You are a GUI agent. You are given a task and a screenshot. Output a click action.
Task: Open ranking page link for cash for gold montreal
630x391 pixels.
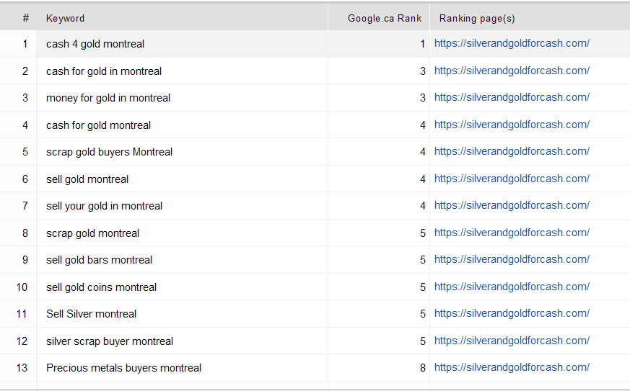coord(512,125)
